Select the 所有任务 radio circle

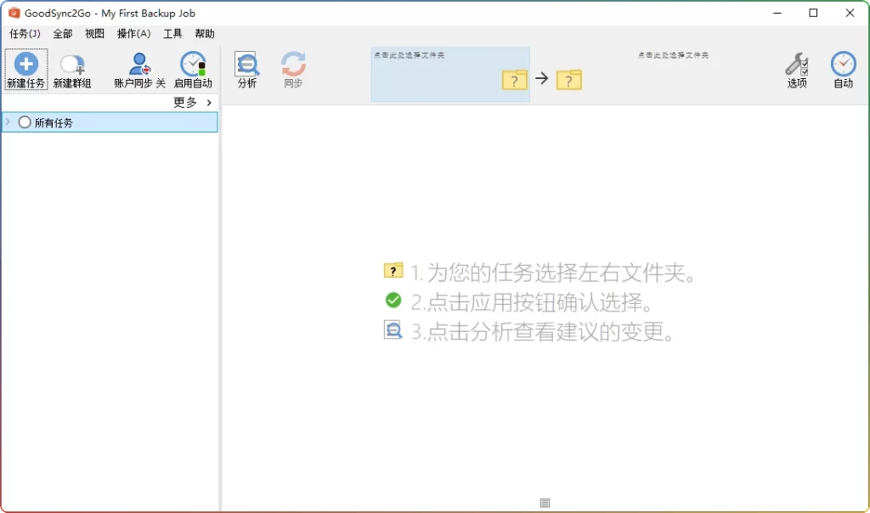tap(25, 121)
